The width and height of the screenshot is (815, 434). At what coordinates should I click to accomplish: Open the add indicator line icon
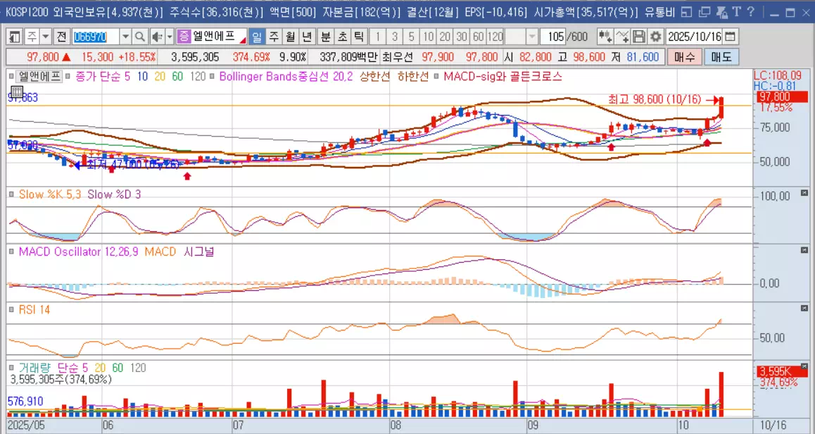pyautogui.click(x=622, y=37)
